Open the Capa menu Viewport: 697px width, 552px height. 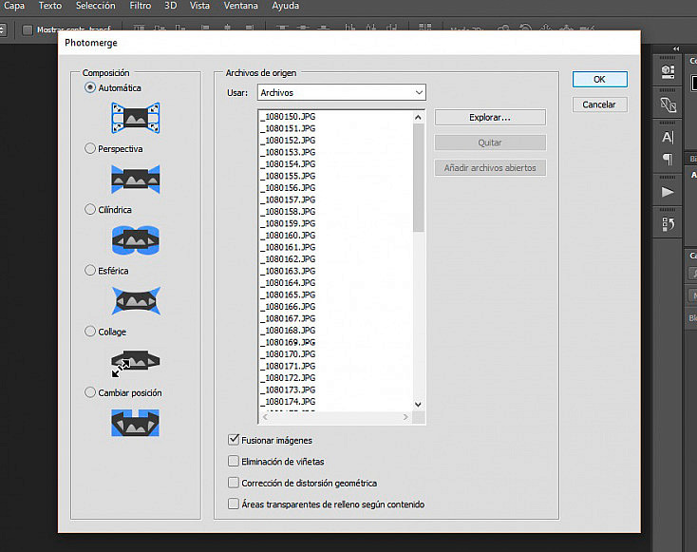coord(14,6)
